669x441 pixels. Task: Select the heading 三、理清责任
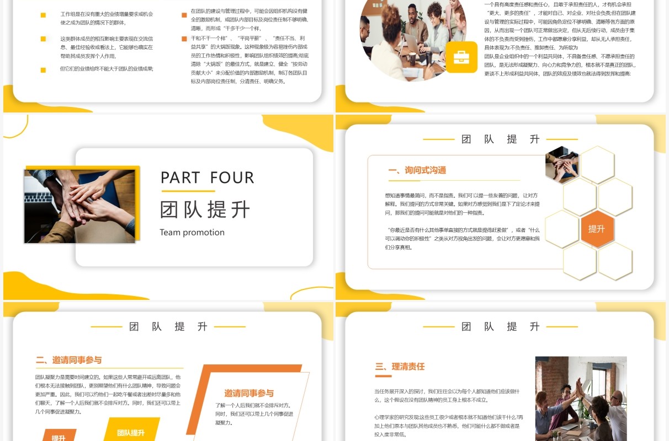[400, 366]
